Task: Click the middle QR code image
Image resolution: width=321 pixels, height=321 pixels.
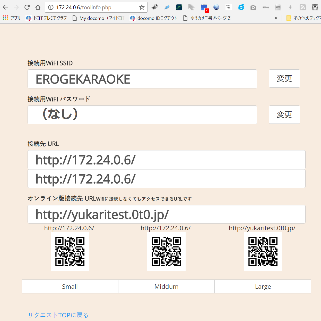Action: [166, 251]
